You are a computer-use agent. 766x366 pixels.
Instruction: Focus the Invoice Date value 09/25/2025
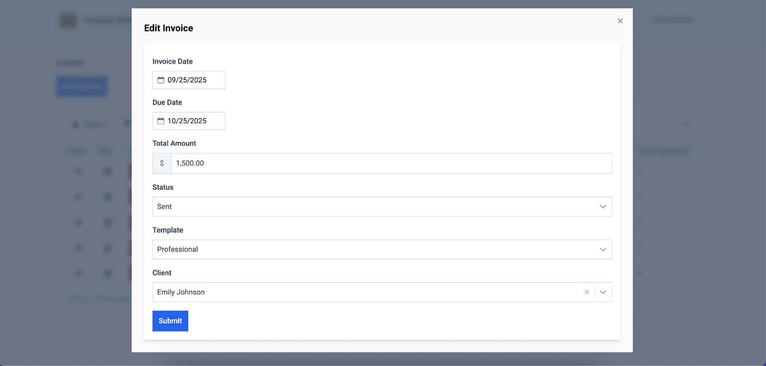[x=187, y=80]
